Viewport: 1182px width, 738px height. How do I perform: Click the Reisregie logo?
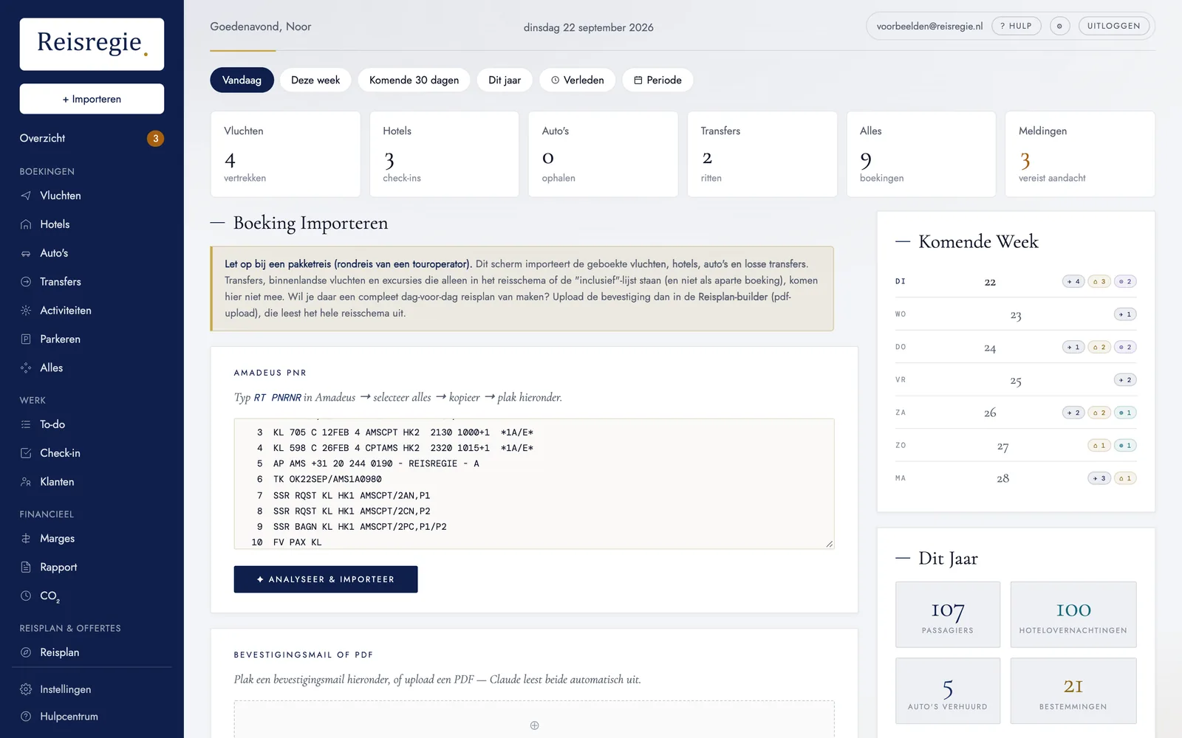(x=92, y=44)
